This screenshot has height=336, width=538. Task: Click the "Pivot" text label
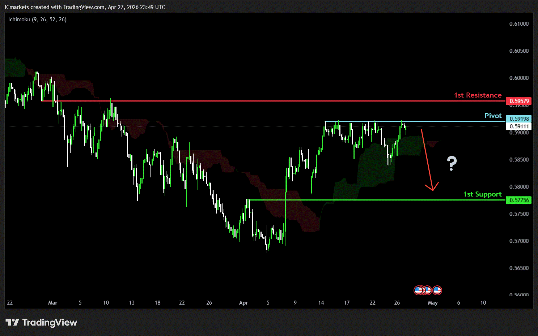coord(493,116)
